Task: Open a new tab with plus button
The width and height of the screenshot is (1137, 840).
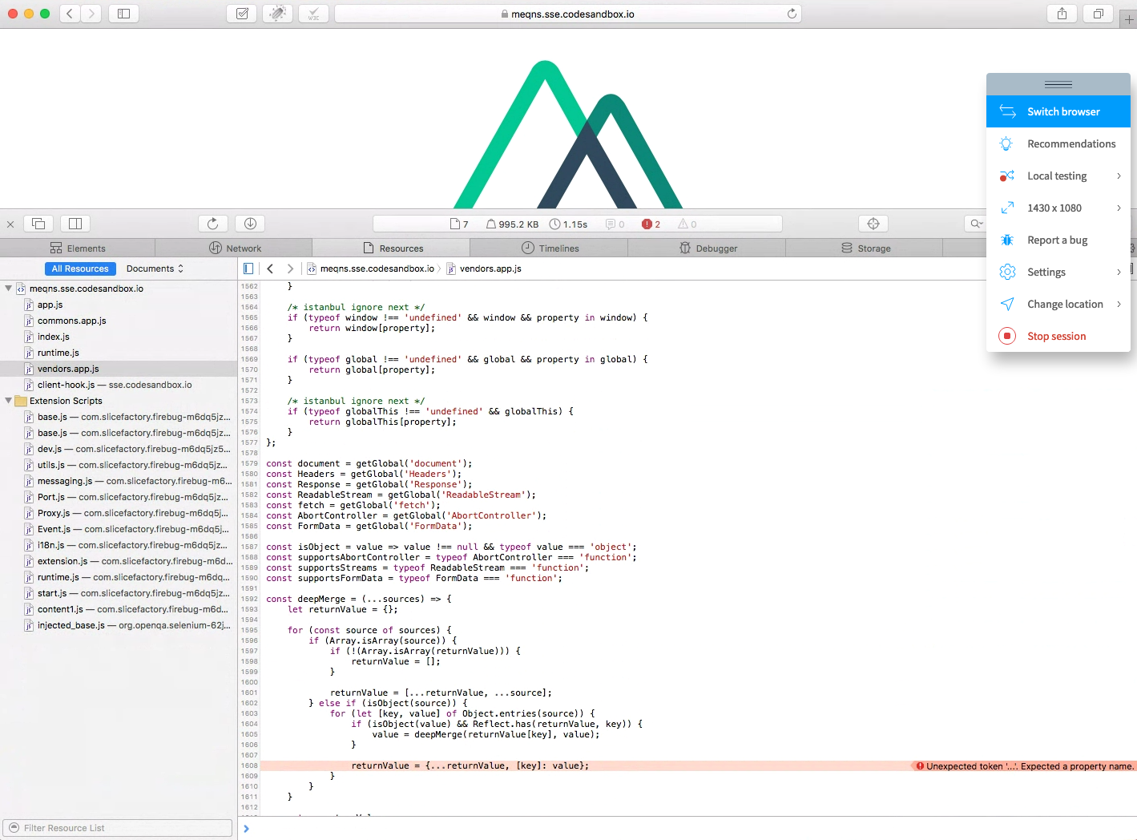Action: point(1128,18)
